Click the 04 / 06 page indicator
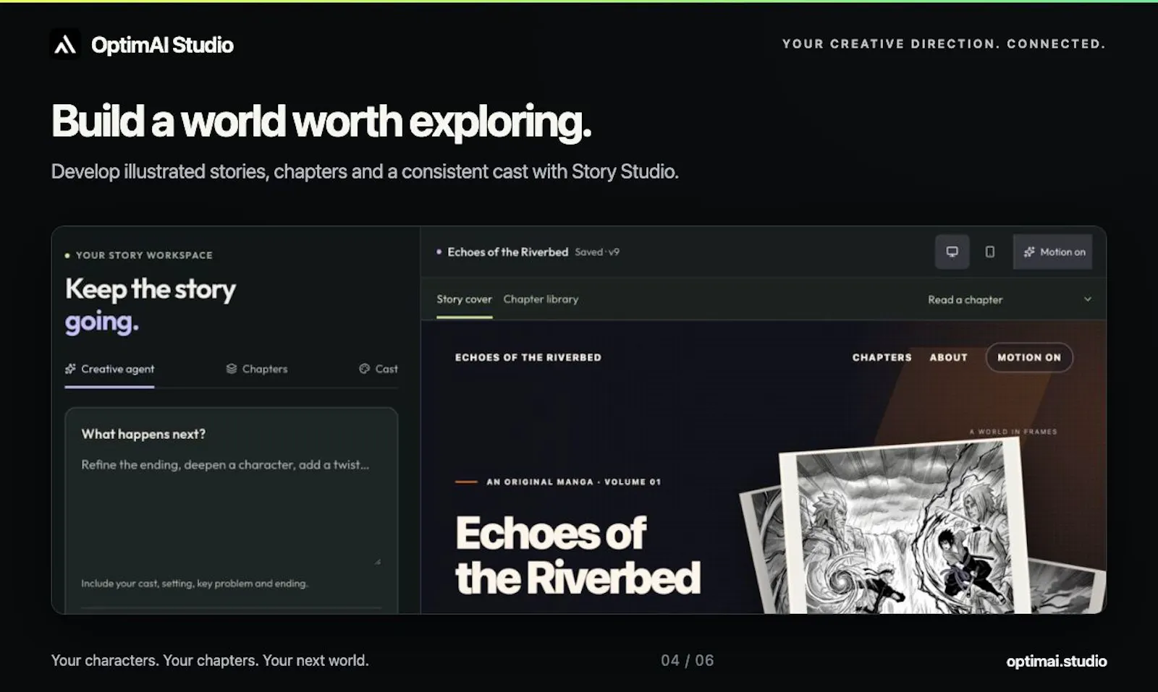The width and height of the screenshot is (1158, 692). [x=687, y=660]
